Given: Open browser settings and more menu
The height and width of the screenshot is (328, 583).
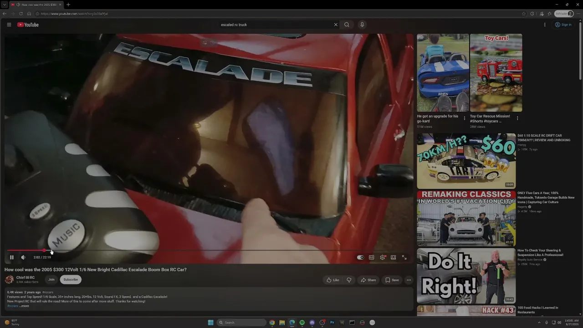Looking at the screenshot, I should coord(578,14).
